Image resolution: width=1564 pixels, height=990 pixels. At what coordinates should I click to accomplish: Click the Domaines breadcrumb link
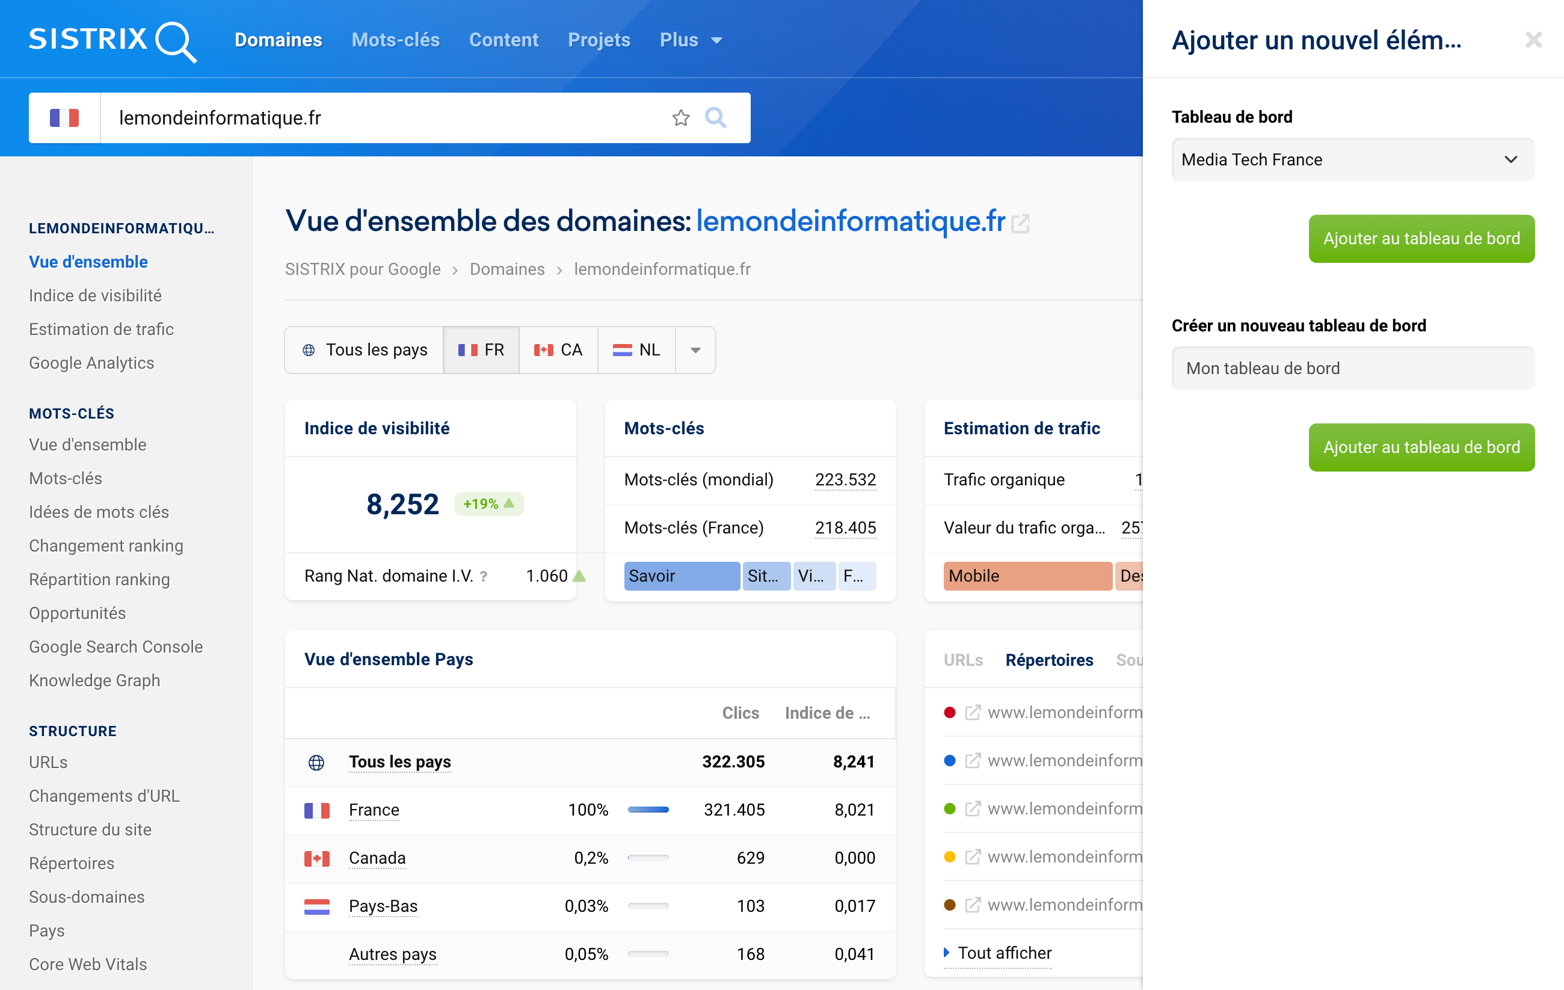click(x=506, y=269)
